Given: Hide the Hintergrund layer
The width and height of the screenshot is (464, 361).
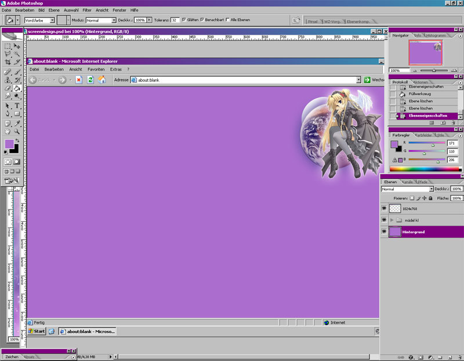Looking at the screenshot, I should click(x=384, y=232).
